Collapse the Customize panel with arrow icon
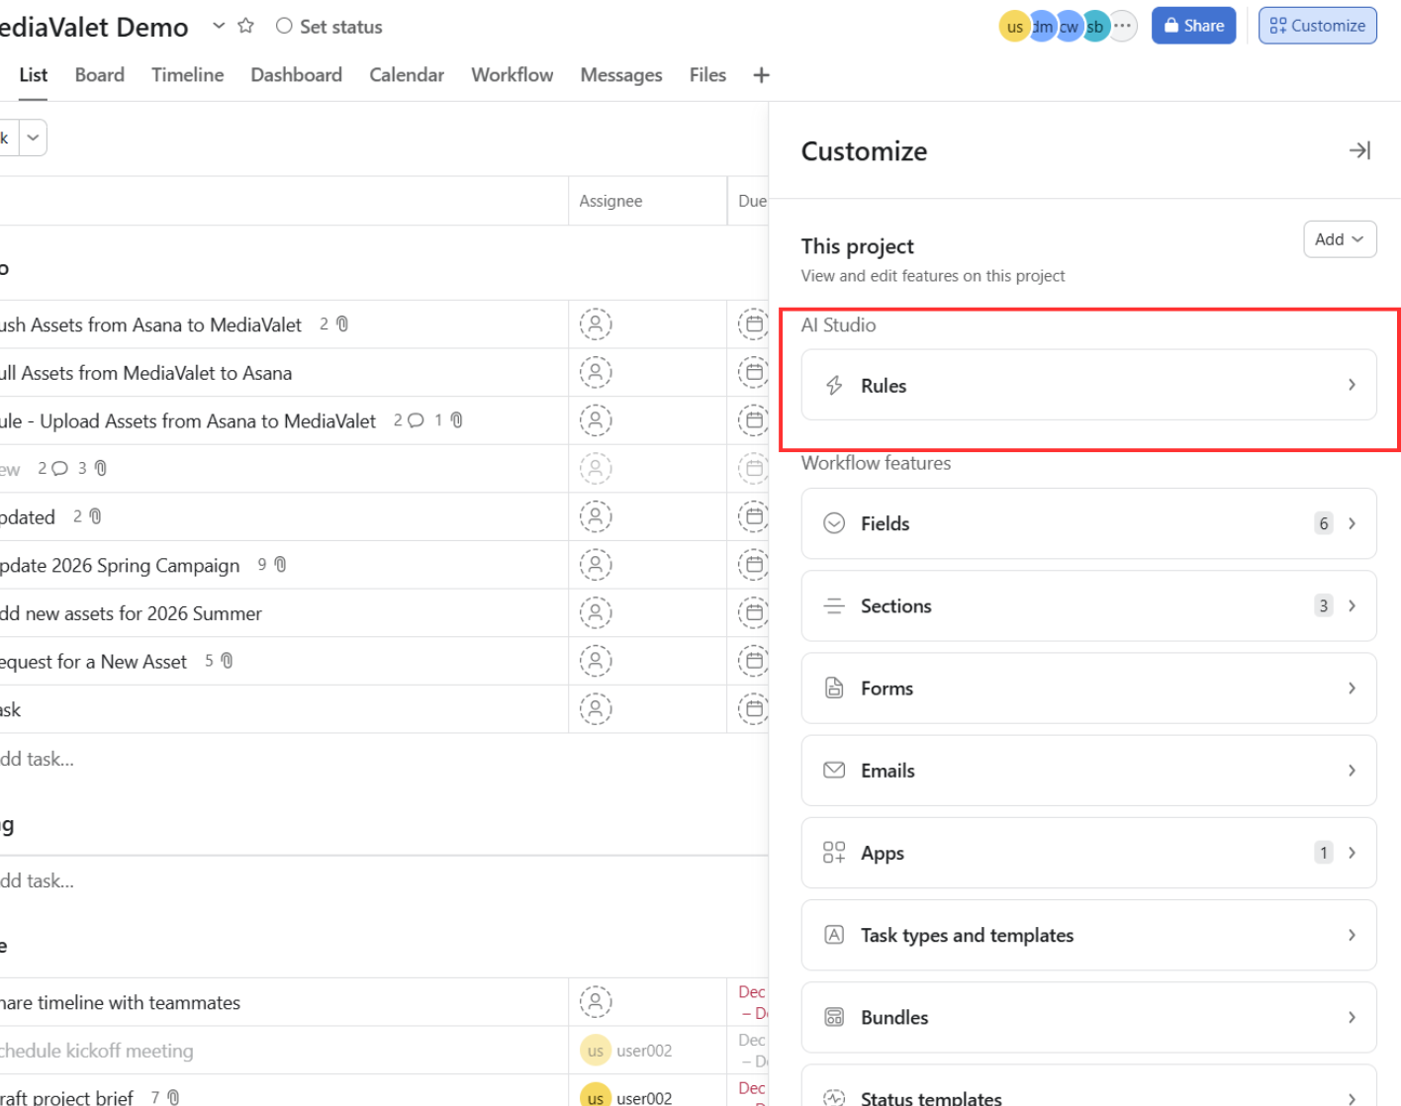Image resolution: width=1401 pixels, height=1106 pixels. [1359, 150]
